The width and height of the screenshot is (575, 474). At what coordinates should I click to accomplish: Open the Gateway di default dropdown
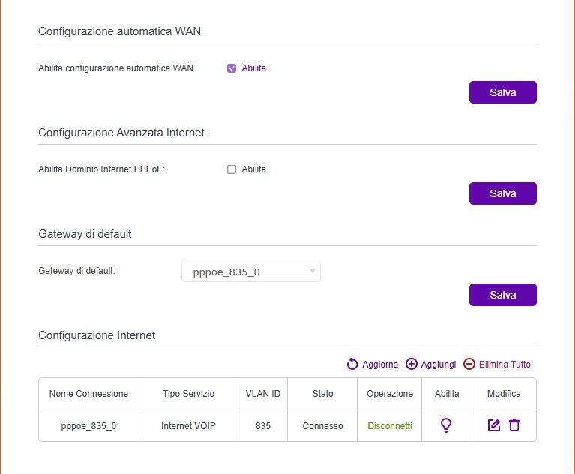[x=250, y=271]
